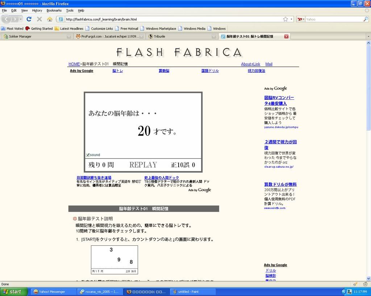The image size is (371, 296).
Task: Click the Reload page icon
Action: 29,19
